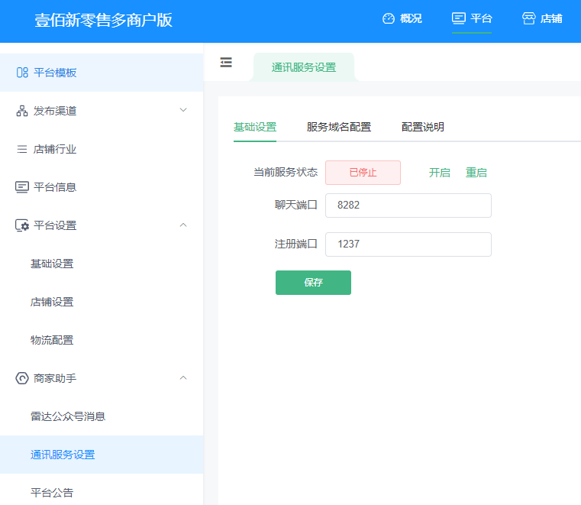Viewport: 581px width, 505px height.
Task: Switch to the 基础设置 tab
Action: click(x=255, y=127)
